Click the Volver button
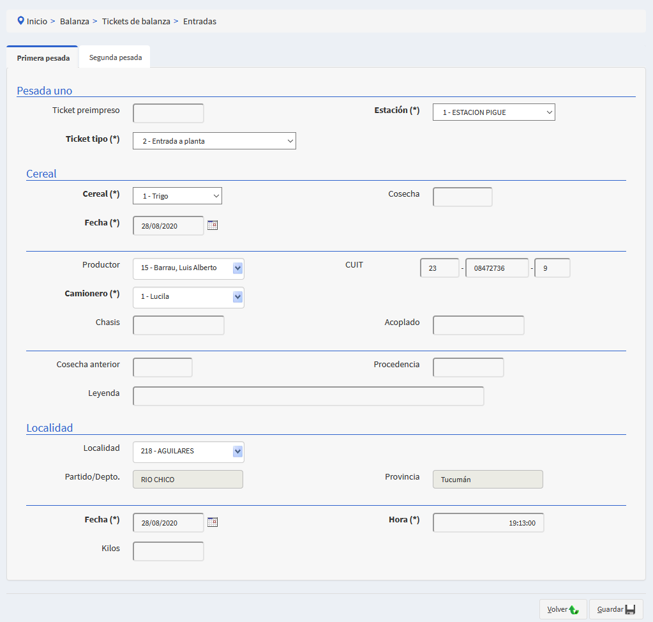This screenshot has width=653, height=622. coord(562,609)
